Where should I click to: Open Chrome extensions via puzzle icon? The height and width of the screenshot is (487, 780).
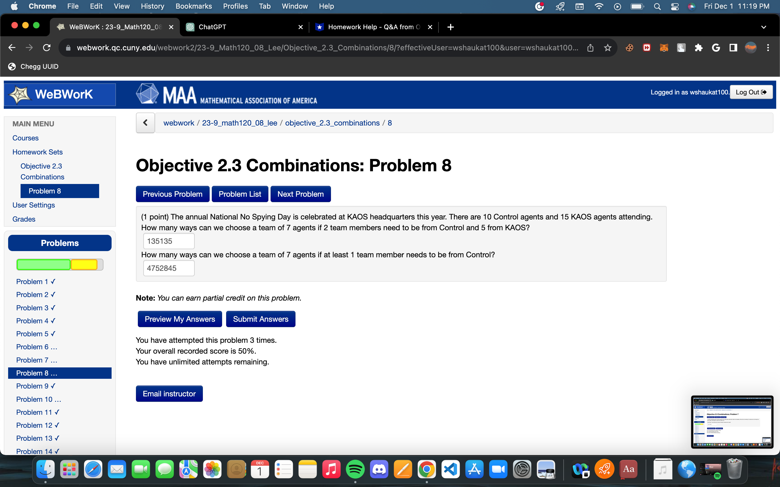point(698,47)
